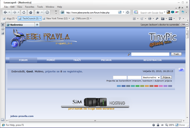Pick the pink theme color swatch
The image size is (190, 128).
[x=161, y=86]
